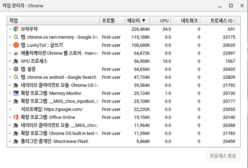The height and width of the screenshot is (168, 248).
Task: Click the puzzle icon in the GPU 프로세스 row
Action: tap(16, 61)
